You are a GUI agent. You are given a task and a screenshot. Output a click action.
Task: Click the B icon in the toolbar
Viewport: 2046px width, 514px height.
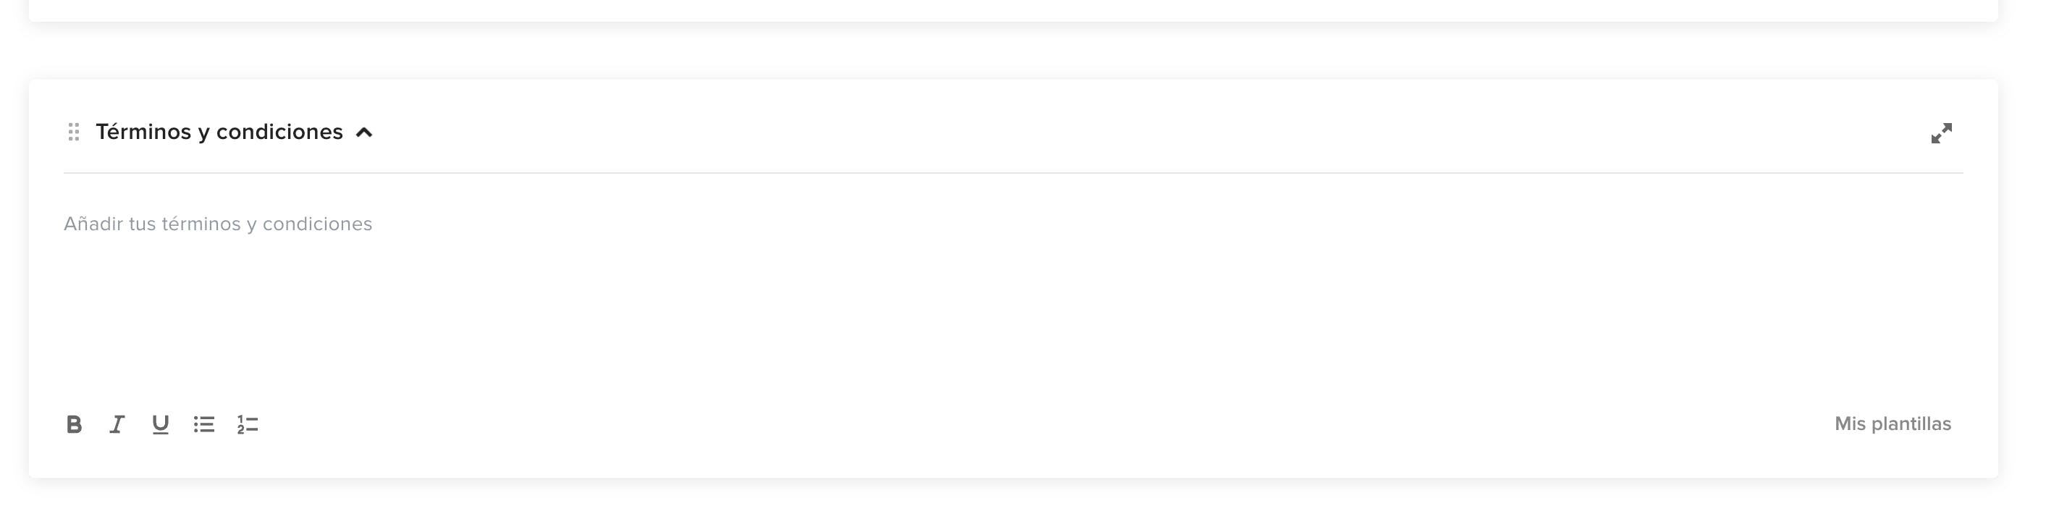pos(74,425)
